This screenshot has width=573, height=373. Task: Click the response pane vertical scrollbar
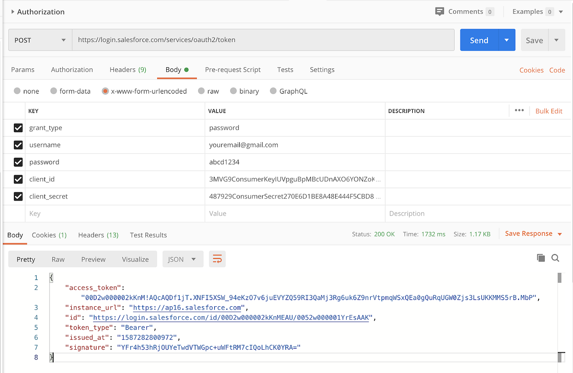click(x=559, y=317)
